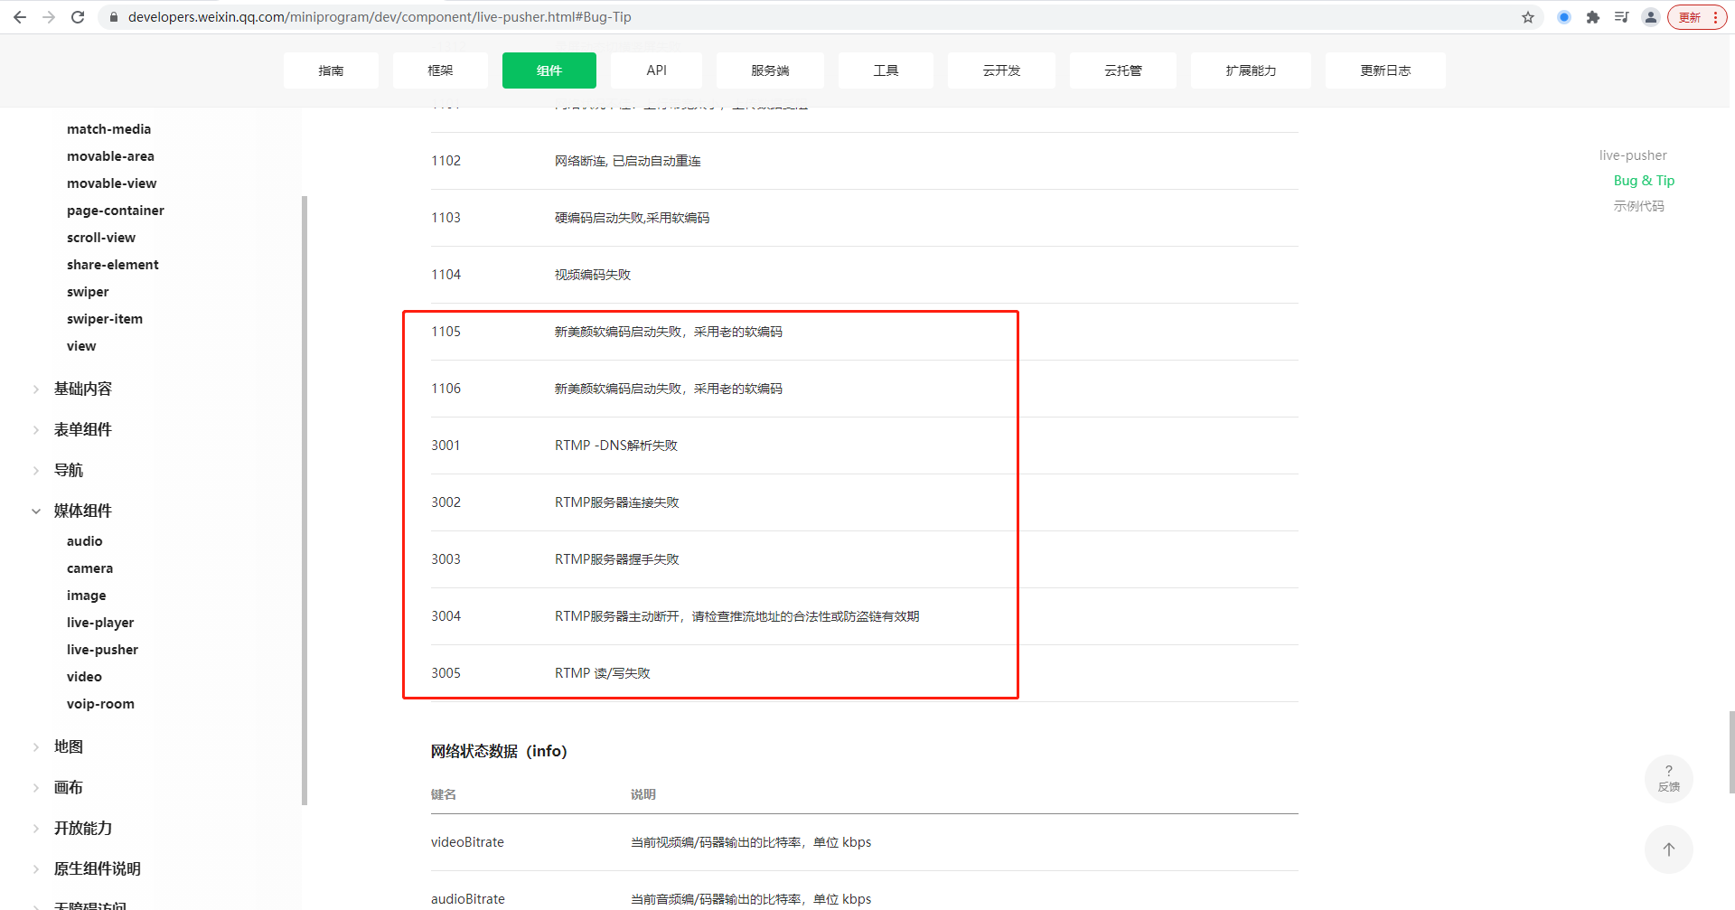The width and height of the screenshot is (1735, 910).
Task: Open voip-room component page
Action: [x=100, y=704]
